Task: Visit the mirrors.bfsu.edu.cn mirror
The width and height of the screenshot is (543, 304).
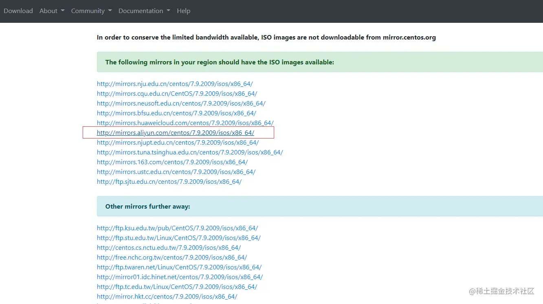Action: coord(176,113)
